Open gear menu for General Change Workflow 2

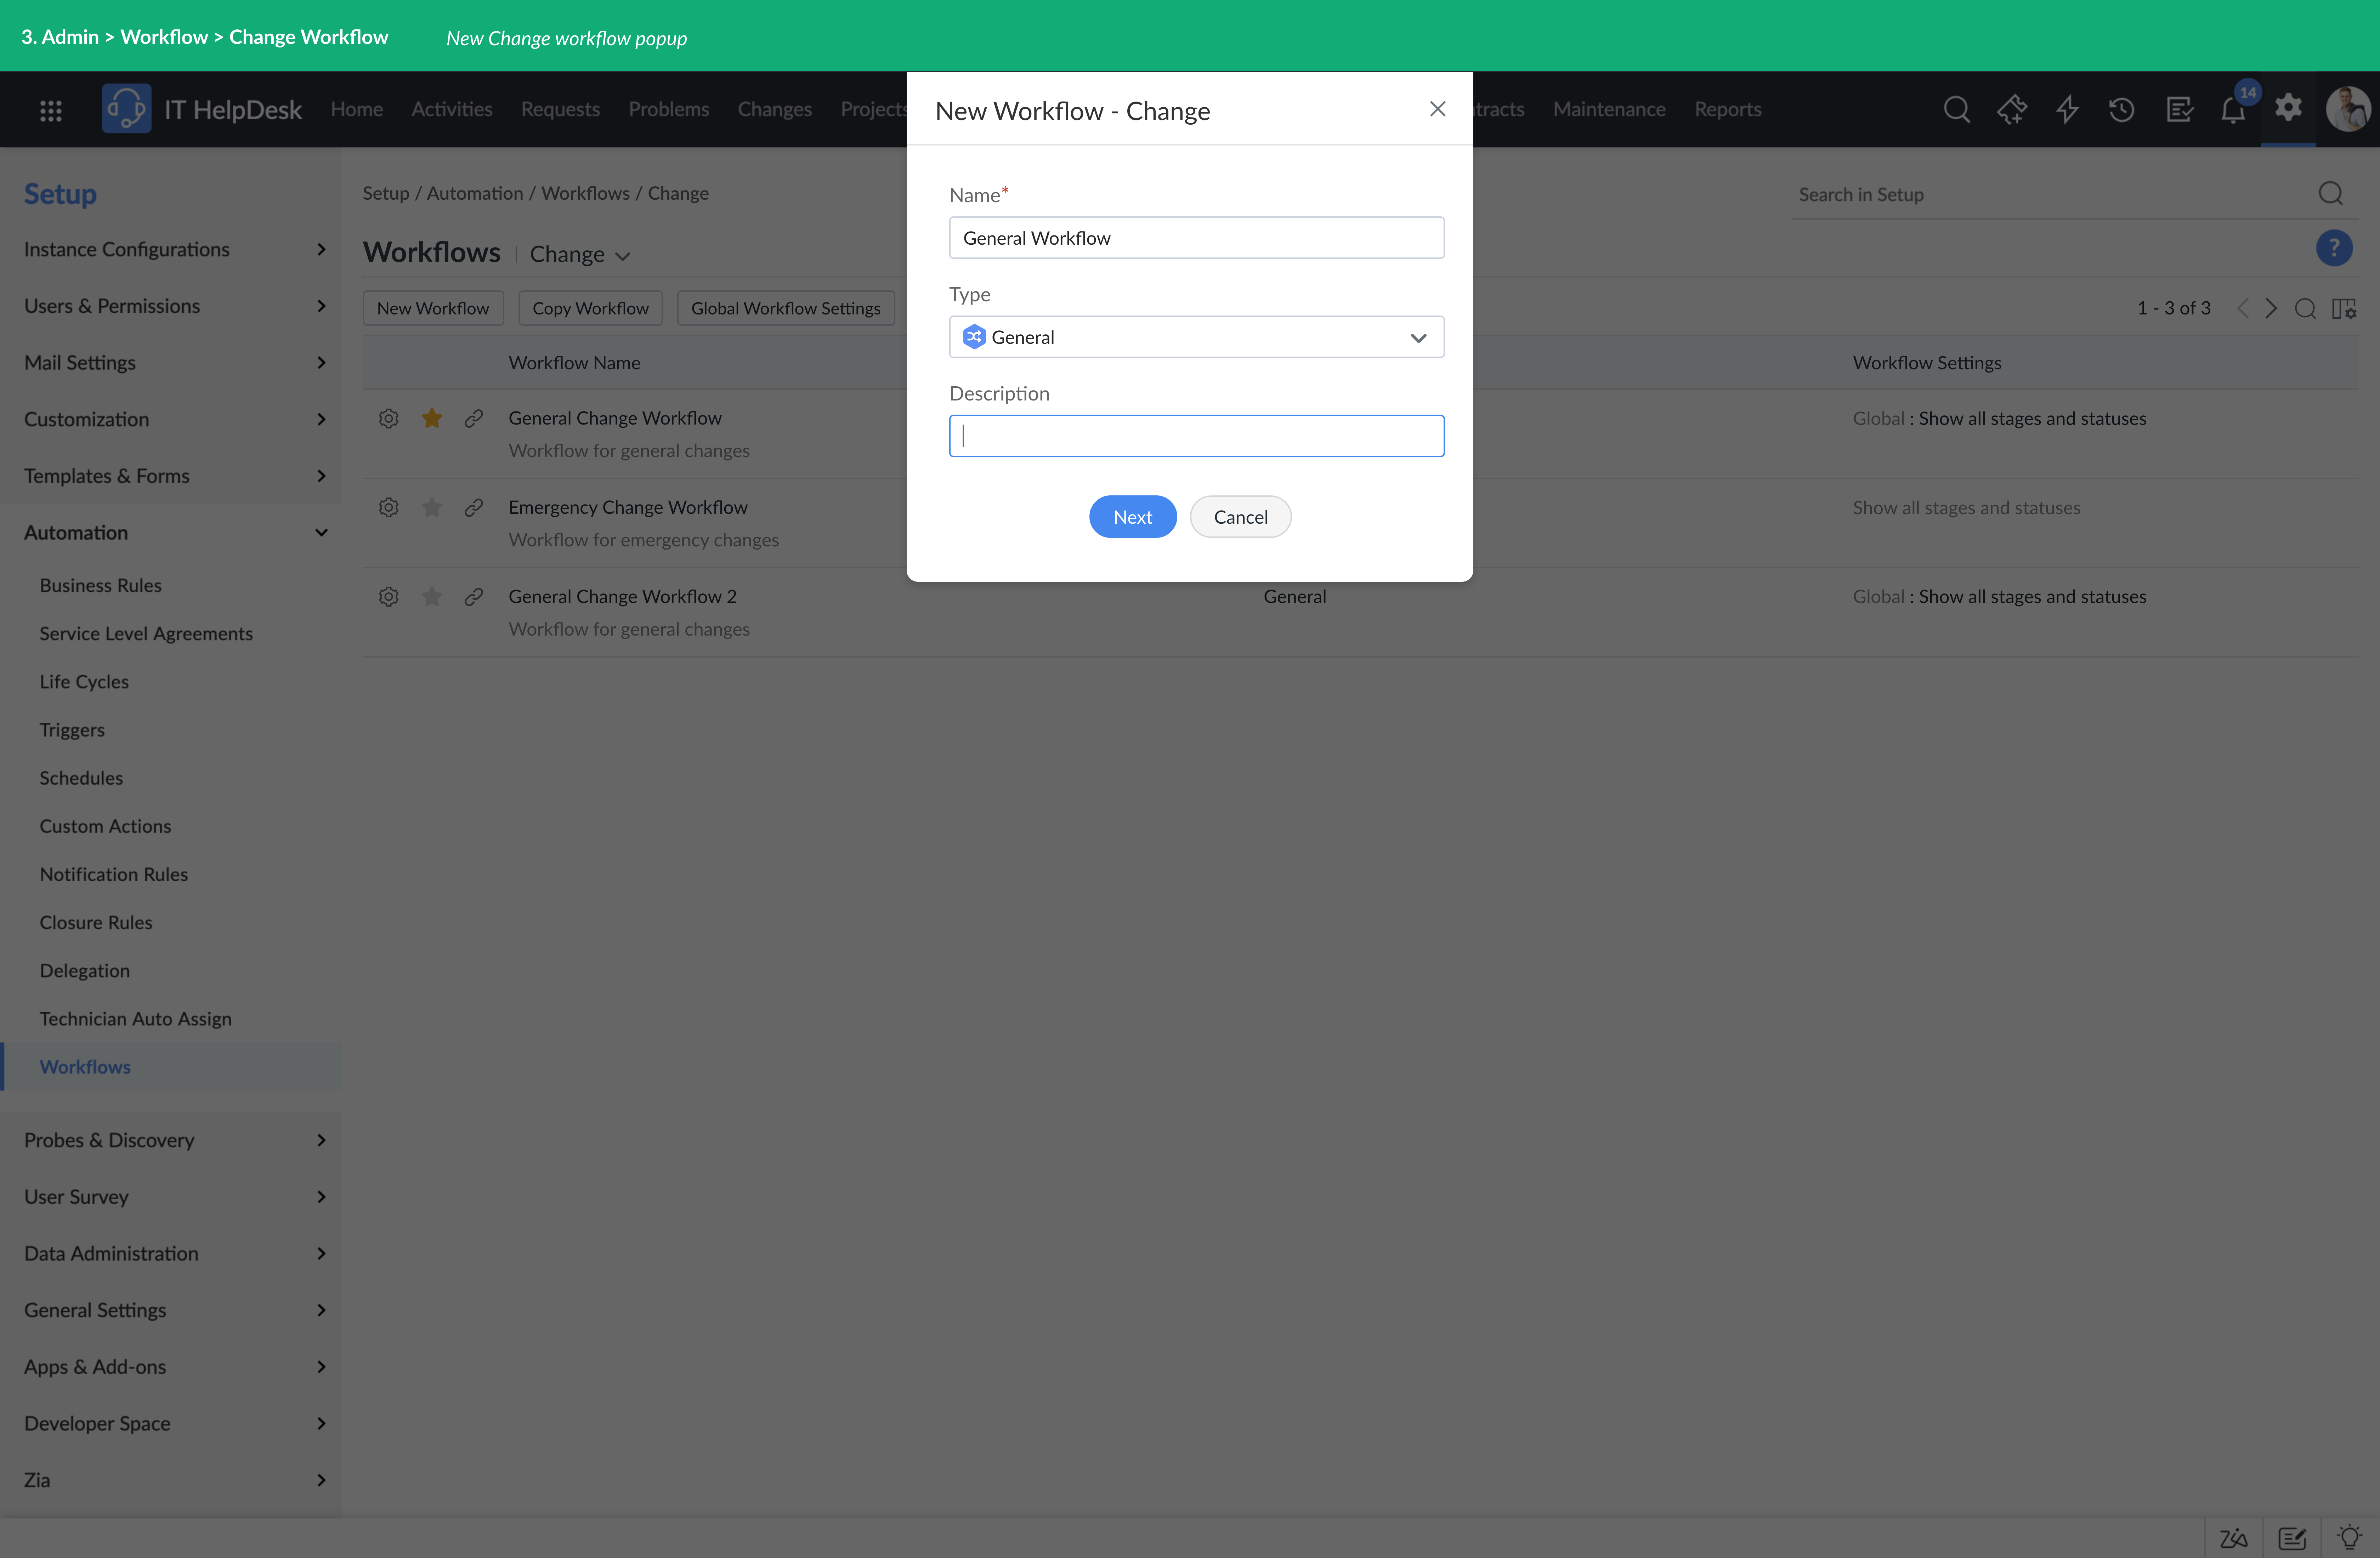pos(389,597)
